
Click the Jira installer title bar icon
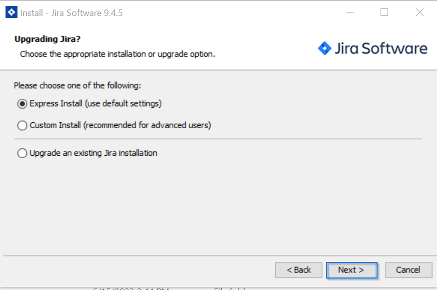(11, 12)
